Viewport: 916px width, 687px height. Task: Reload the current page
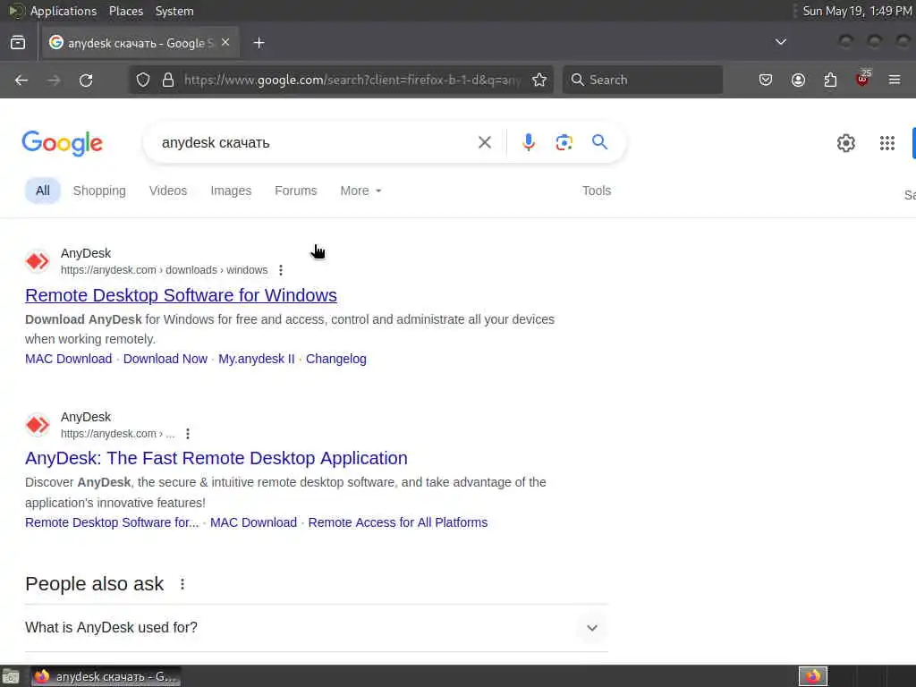pyautogui.click(x=86, y=80)
